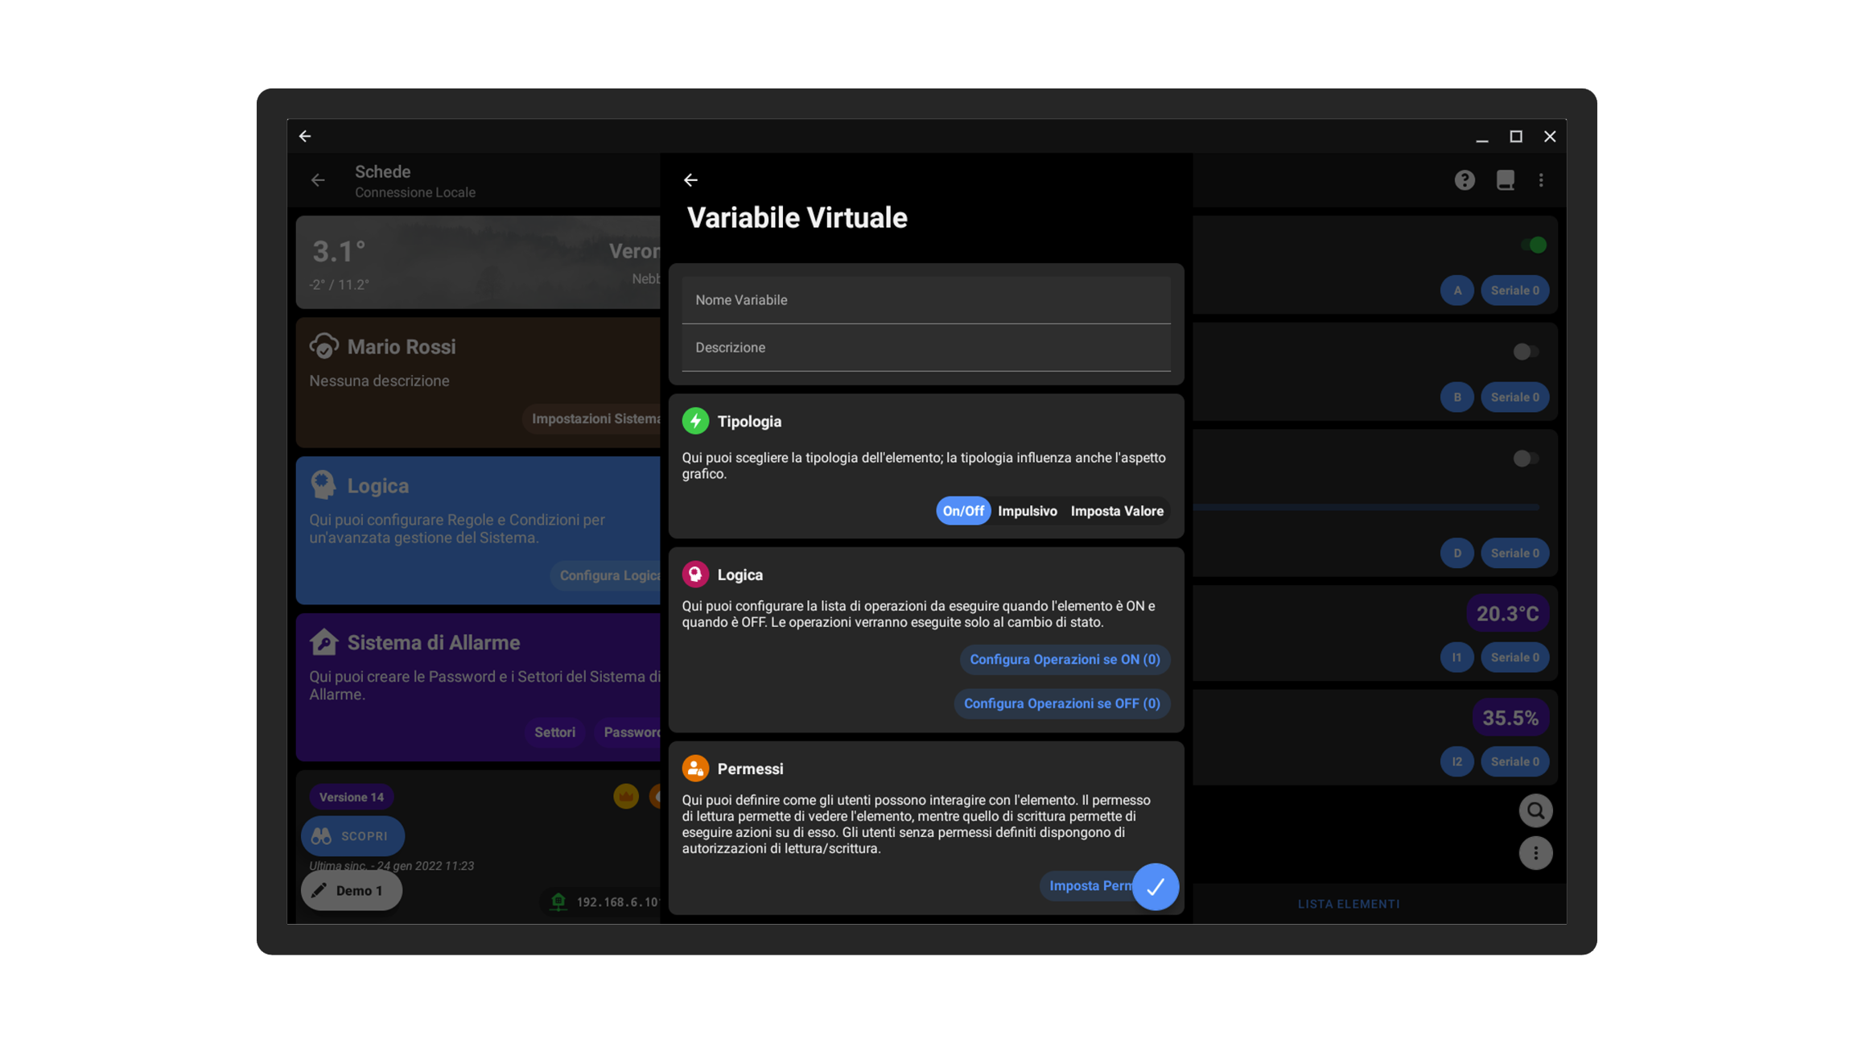The width and height of the screenshot is (1854, 1043).
Task: Click the binoculars SCOPRI button
Action: coord(352,835)
